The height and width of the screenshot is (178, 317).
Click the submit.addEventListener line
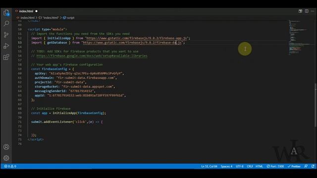pos(67,122)
